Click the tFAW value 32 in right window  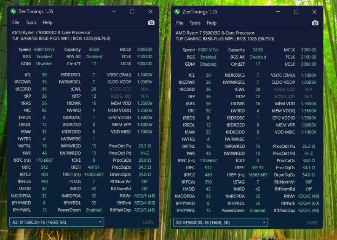208,132
